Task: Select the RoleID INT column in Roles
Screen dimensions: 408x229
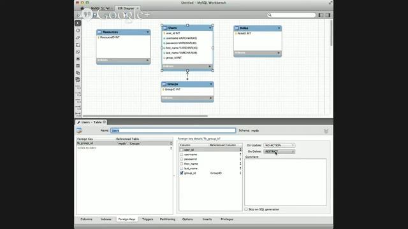Action: 244,34
